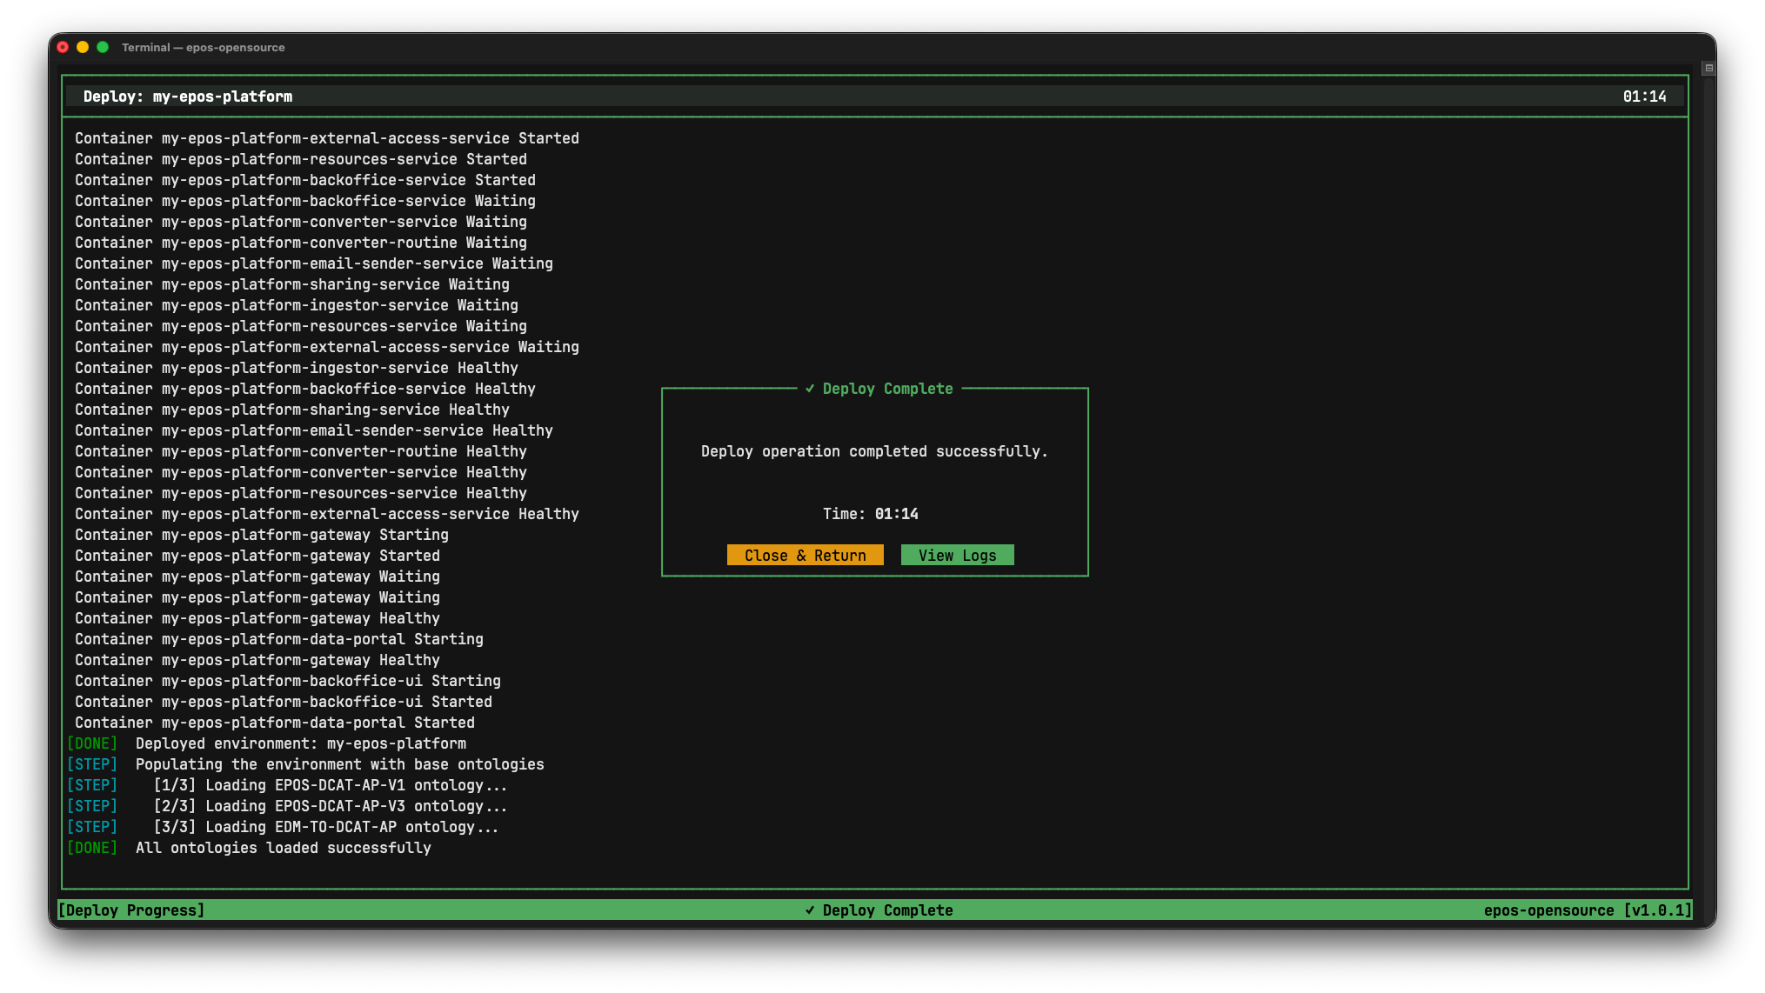Click the Time: 01:14 value in dialog
This screenshot has width=1765, height=993.
[870, 514]
